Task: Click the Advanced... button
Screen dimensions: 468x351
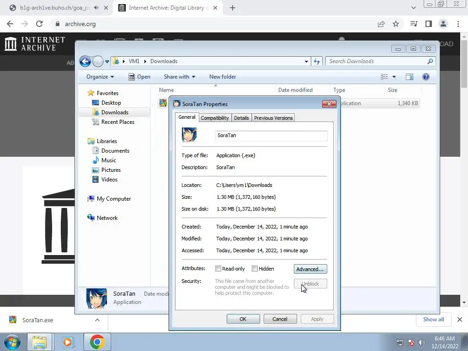Action: click(x=310, y=269)
